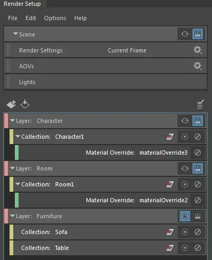
Task: Open AOVs settings gear icon
Action: (x=198, y=66)
